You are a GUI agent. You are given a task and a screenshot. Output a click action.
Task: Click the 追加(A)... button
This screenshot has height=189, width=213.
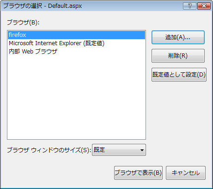click(178, 37)
